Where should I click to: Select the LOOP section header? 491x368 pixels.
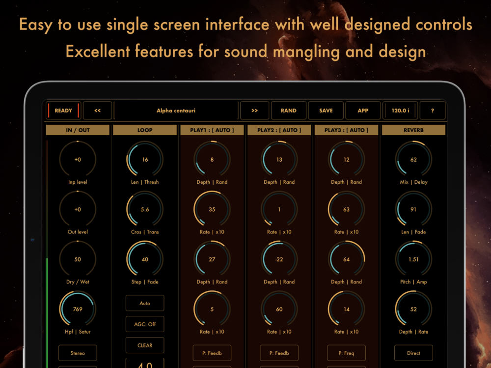(145, 130)
